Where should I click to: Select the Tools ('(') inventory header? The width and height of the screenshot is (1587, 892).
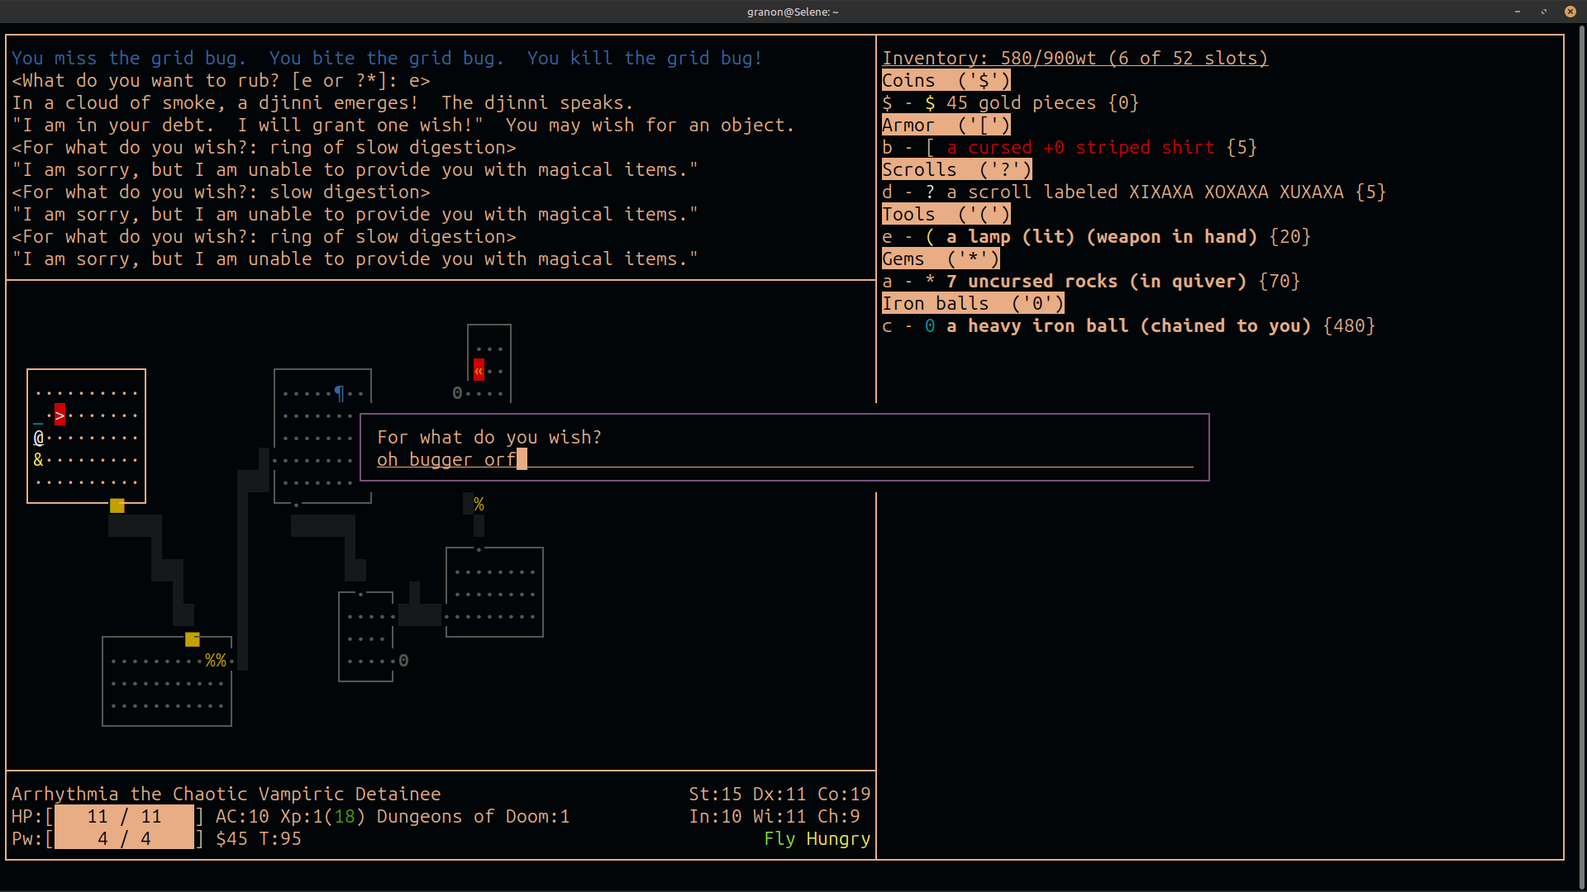pos(946,214)
